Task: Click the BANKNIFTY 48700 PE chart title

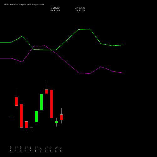Action: click(x=24, y=5)
